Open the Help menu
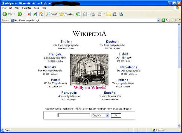This screenshot has height=133, width=182. click(44, 8)
